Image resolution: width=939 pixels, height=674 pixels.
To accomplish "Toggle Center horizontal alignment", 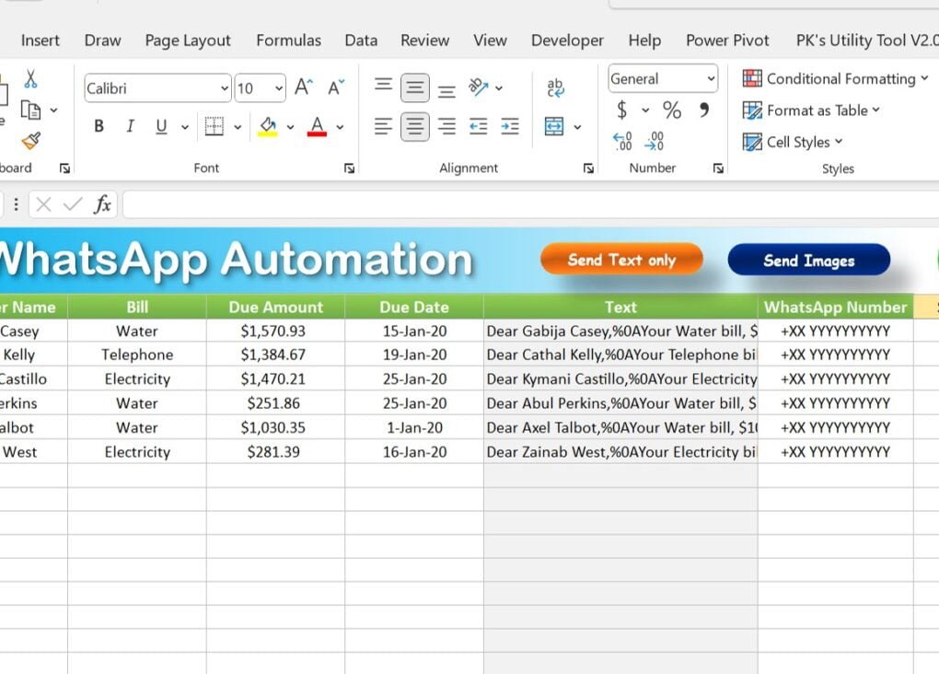I will 415,126.
